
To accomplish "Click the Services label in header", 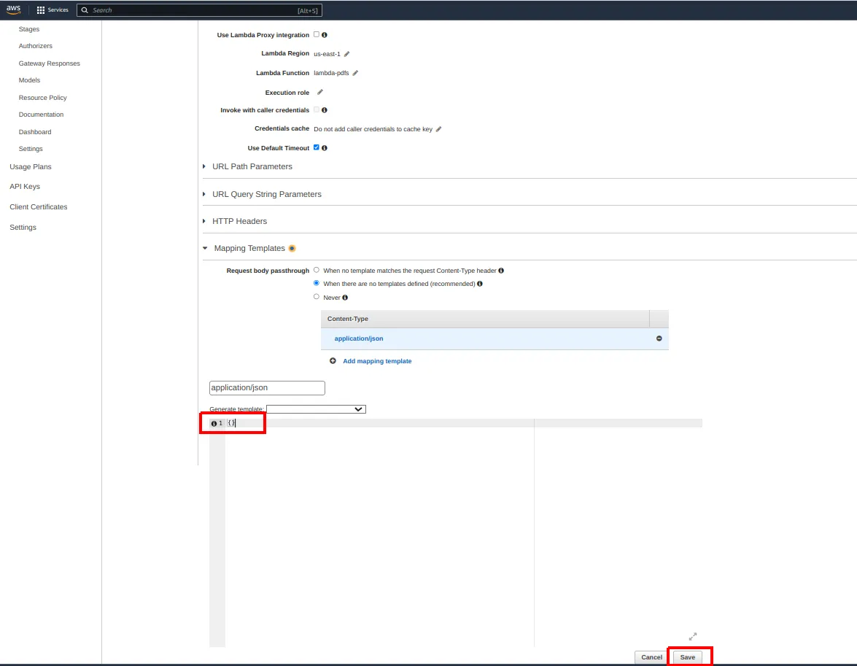I will tap(58, 9).
